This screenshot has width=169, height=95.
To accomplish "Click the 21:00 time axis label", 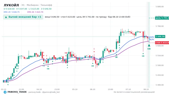I will point(21,89).
